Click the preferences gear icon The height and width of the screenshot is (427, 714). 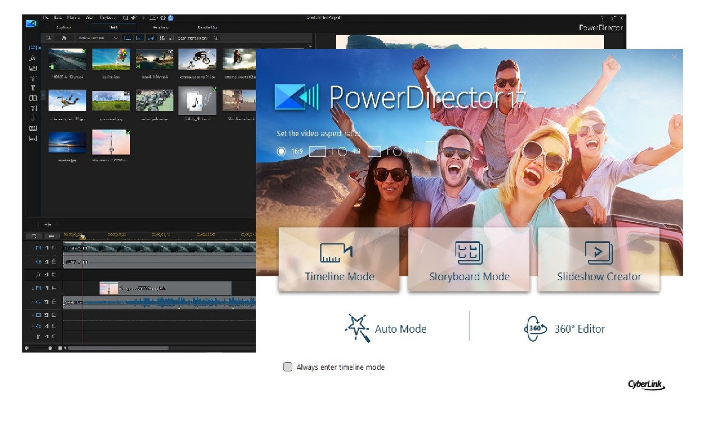pos(163,17)
